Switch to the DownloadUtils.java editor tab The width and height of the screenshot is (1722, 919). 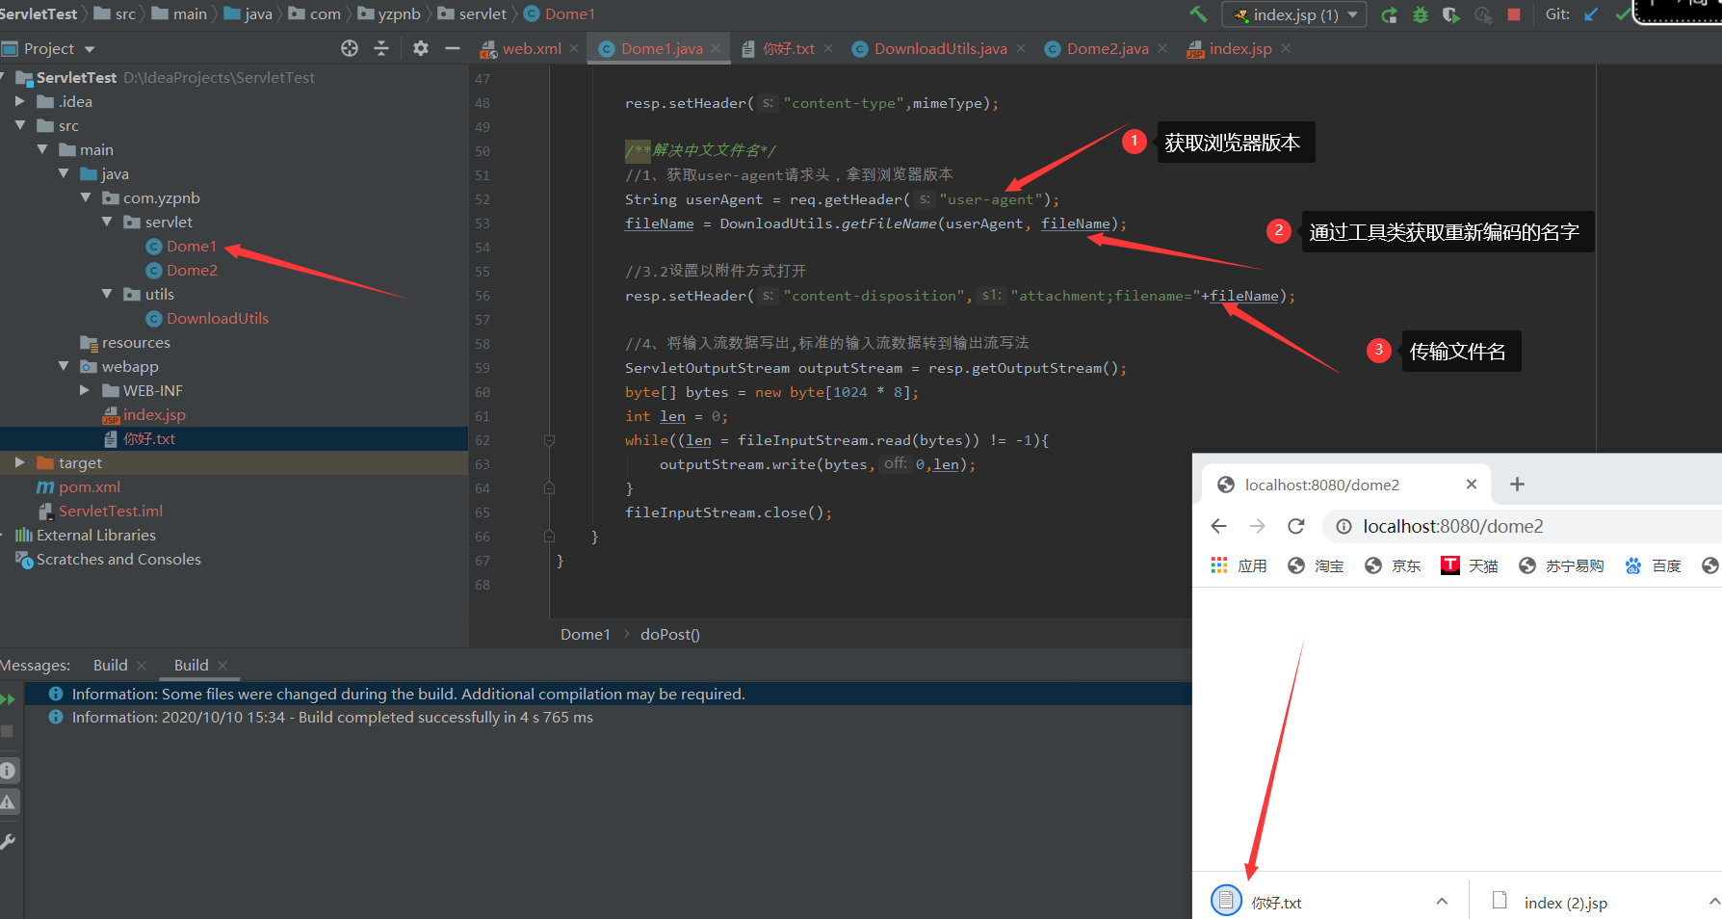[940, 48]
